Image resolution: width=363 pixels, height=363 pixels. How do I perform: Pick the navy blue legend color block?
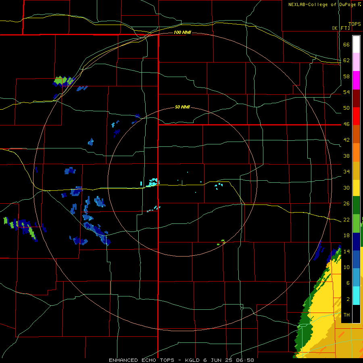click(x=356, y=242)
